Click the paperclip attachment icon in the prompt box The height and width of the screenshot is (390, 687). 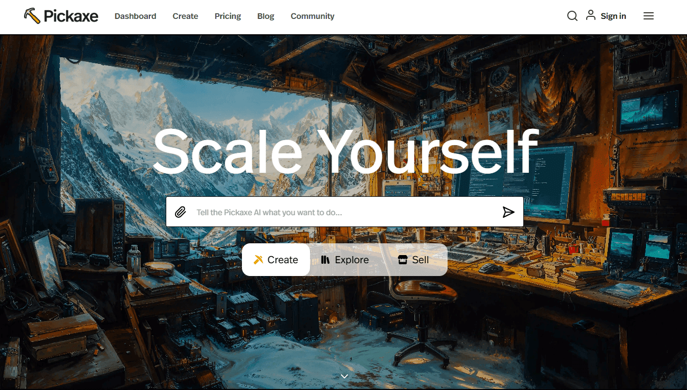pos(180,211)
